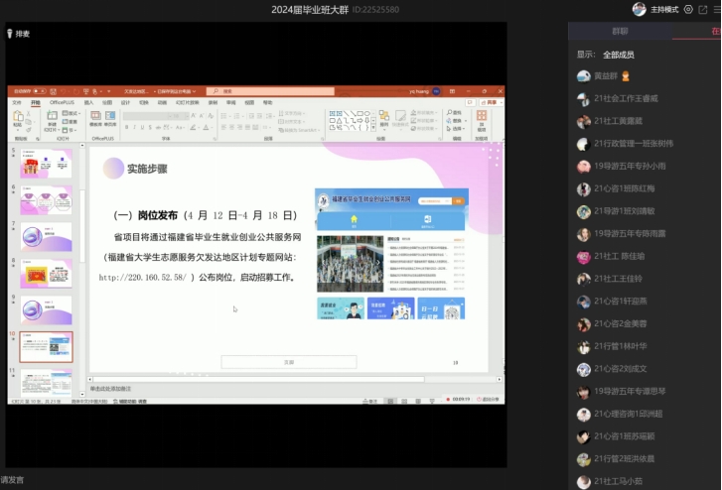This screenshot has height=490, width=722.
Task: Expand the 全部成员 display filter
Action: tap(618, 55)
